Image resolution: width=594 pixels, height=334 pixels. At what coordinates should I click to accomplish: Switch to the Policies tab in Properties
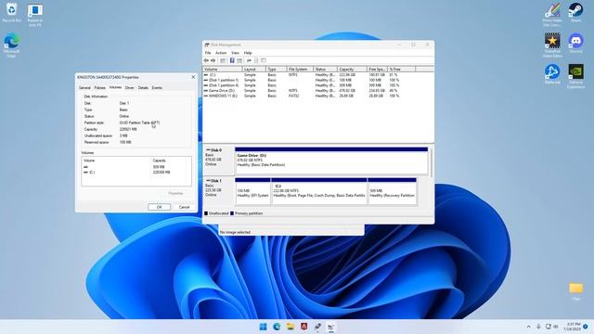pos(99,88)
